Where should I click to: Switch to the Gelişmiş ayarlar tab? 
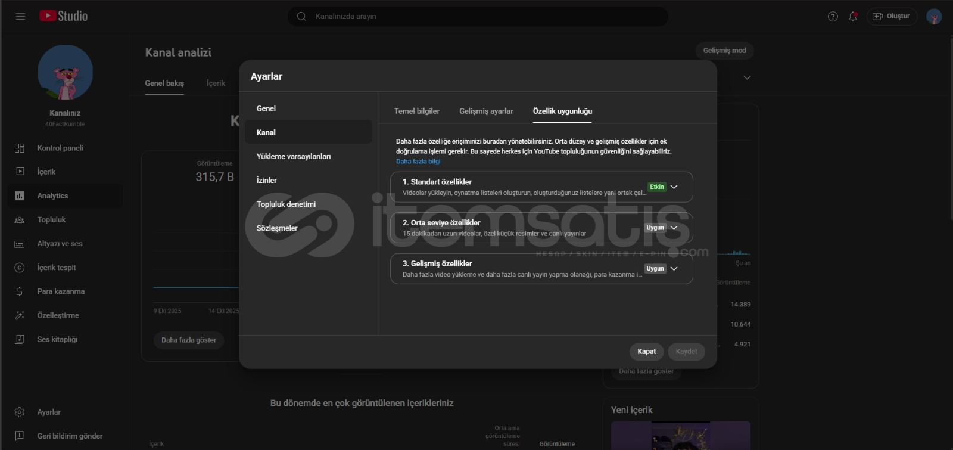(486, 111)
